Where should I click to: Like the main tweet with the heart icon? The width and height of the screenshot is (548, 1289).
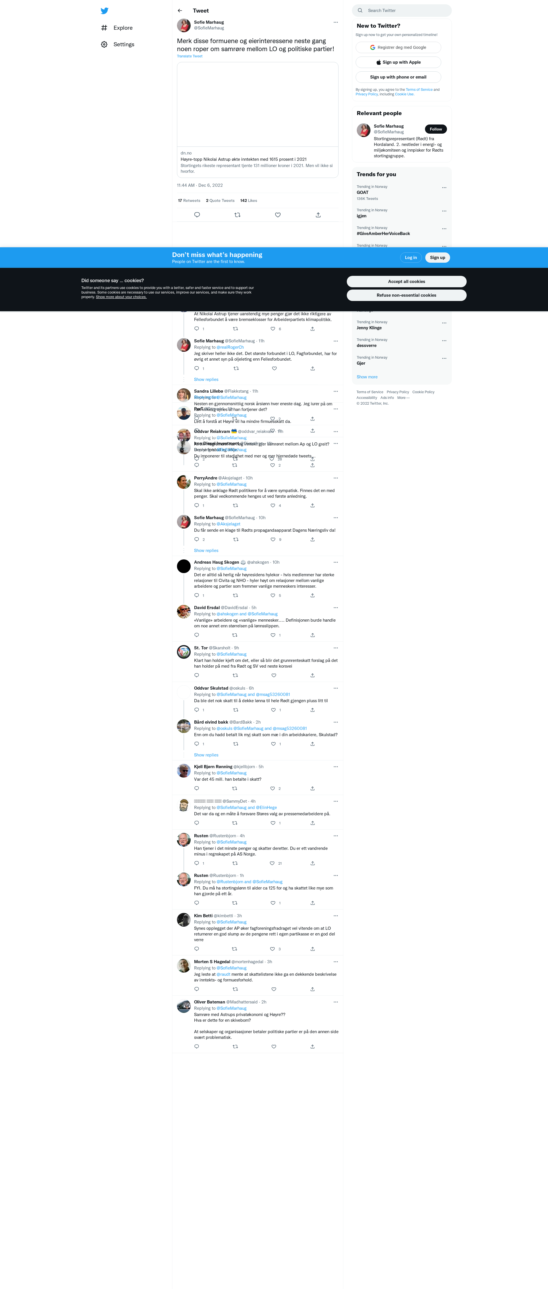click(x=278, y=215)
